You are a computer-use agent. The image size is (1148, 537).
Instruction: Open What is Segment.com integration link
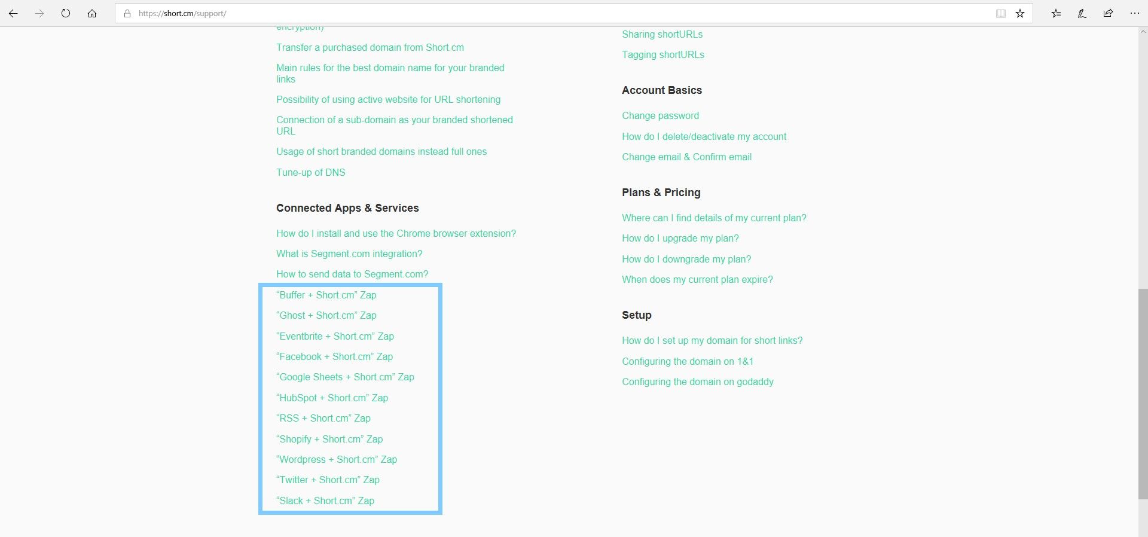click(349, 254)
